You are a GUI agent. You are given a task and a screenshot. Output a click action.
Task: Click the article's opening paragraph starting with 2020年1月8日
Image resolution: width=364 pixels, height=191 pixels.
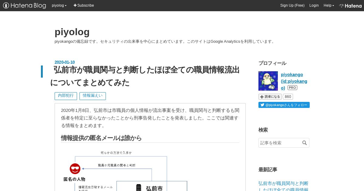point(150,118)
